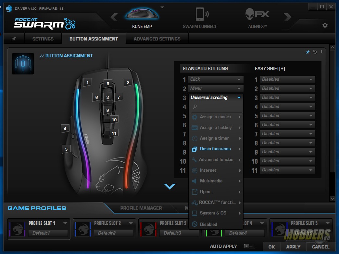Image resolution: width=339 pixels, height=254 pixels.
Task: Show info for the Button Assignment panel
Action: (x=321, y=52)
